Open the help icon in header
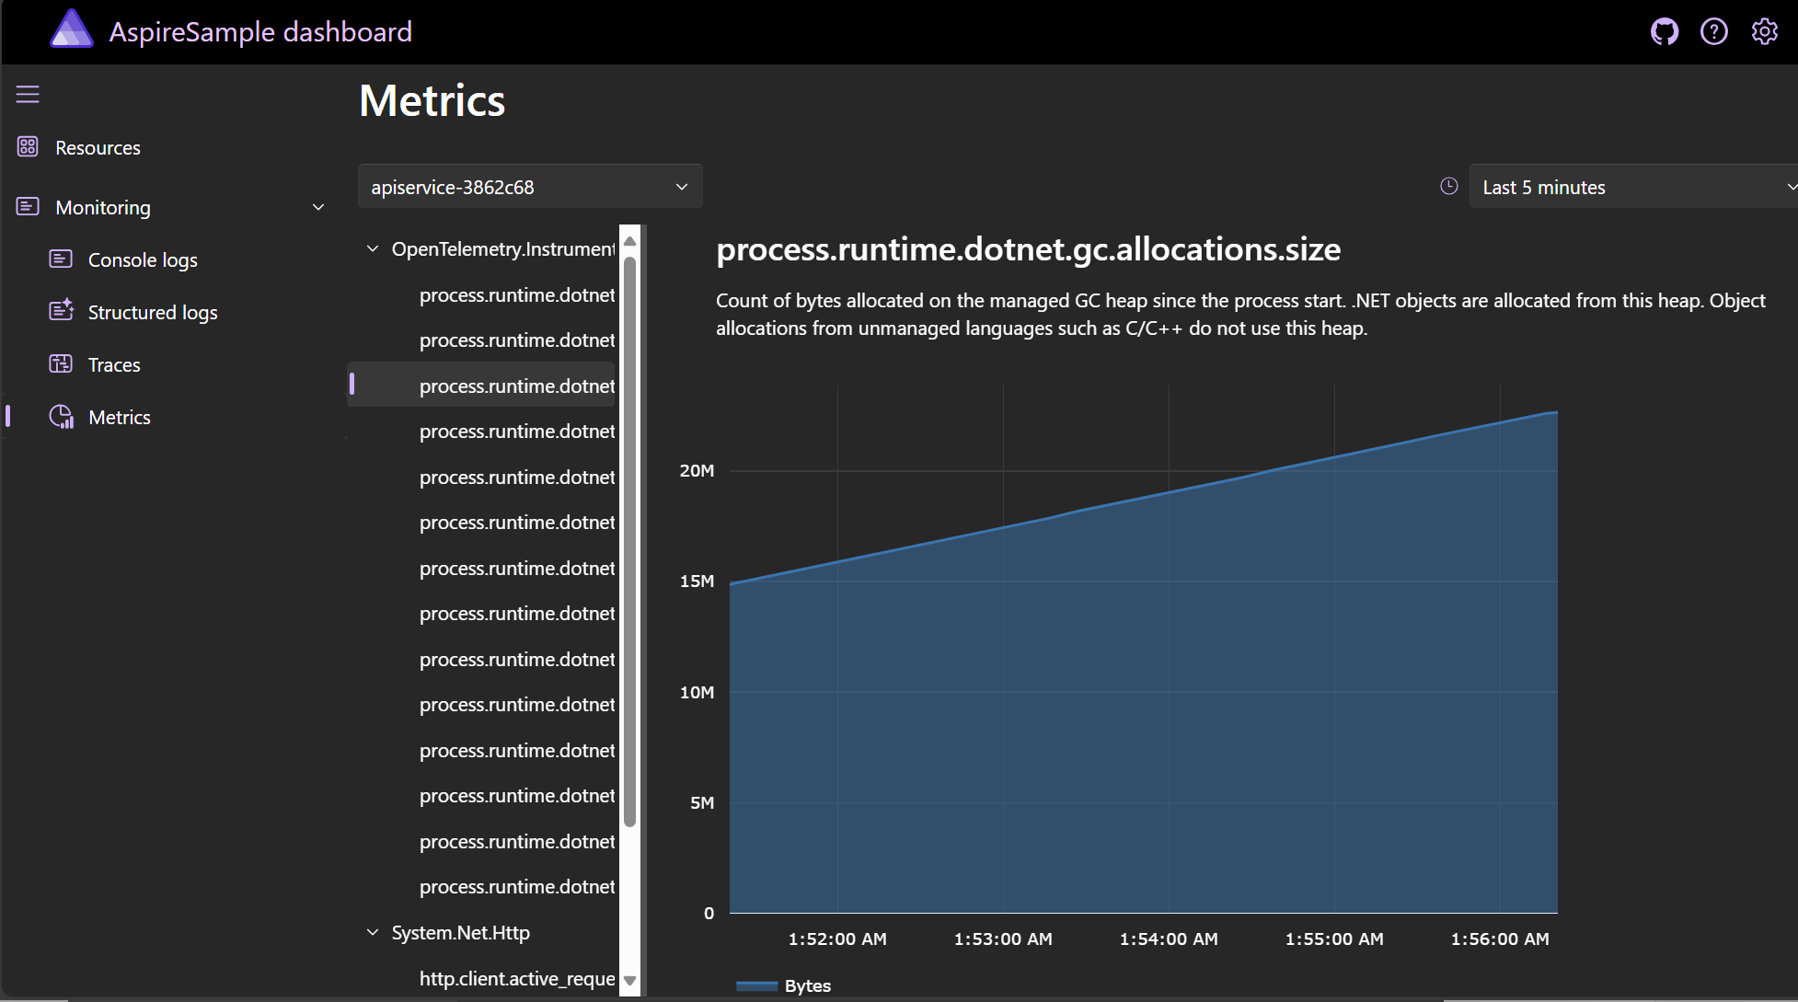 (x=1714, y=32)
